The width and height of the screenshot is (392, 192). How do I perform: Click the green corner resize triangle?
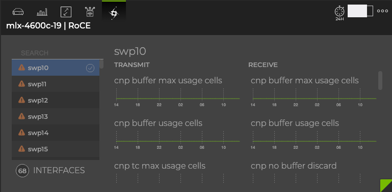tap(386, 185)
